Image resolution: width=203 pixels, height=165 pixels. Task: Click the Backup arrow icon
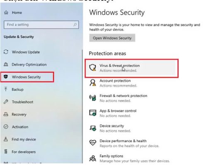coord(6,89)
